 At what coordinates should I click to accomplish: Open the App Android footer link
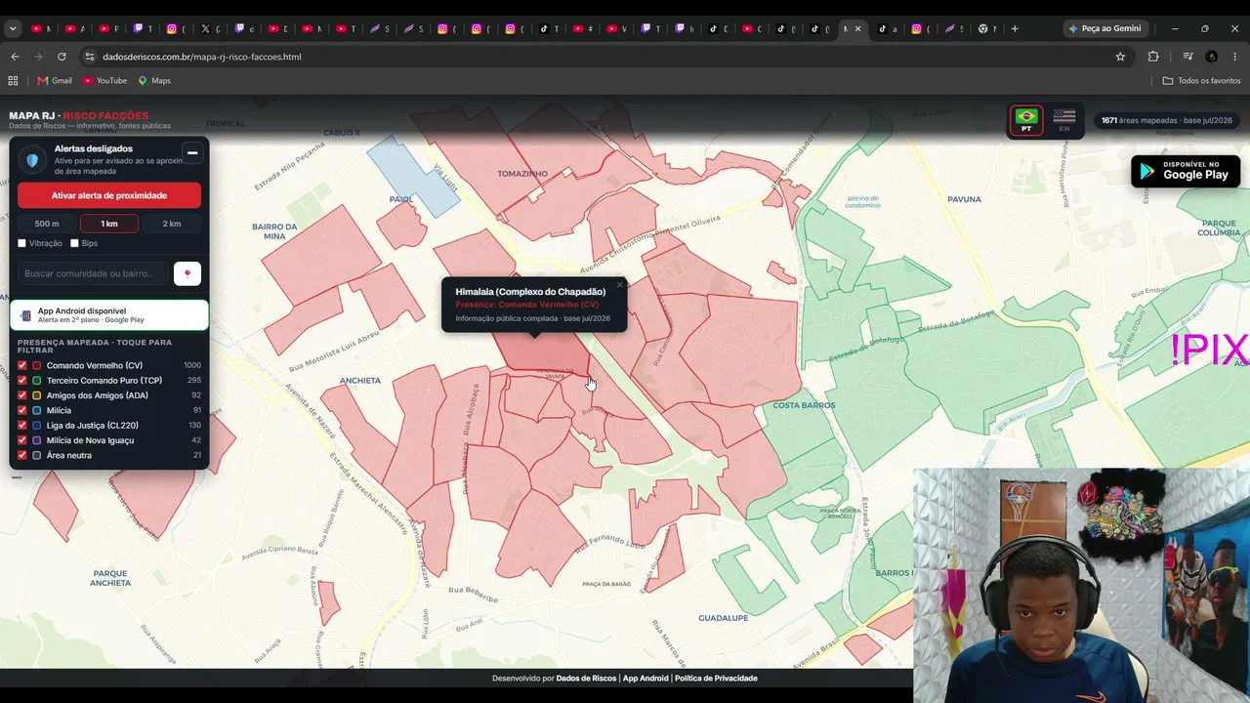646,679
